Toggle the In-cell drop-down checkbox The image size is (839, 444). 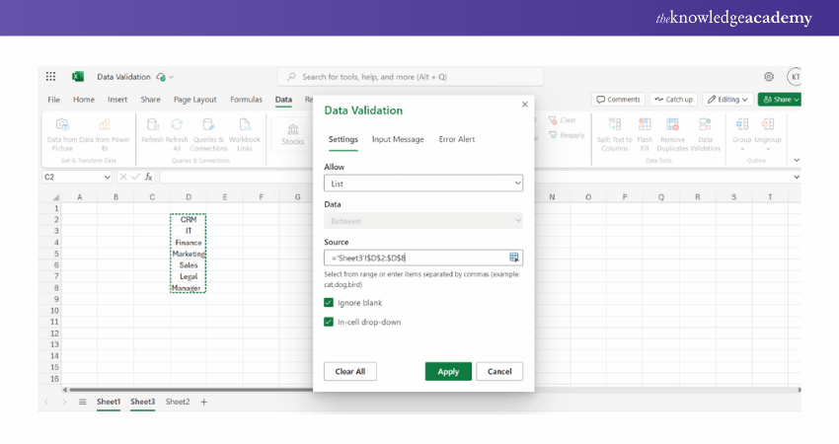(329, 322)
